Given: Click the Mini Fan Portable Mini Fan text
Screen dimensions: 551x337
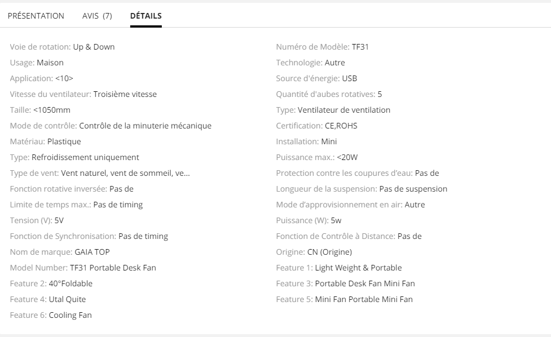Looking at the screenshot, I should 364,299.
